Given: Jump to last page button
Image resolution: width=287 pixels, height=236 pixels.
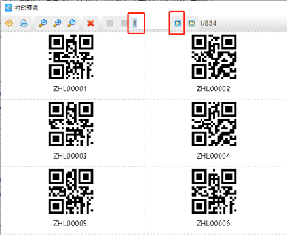Looking at the screenshot, I should click(x=192, y=23).
